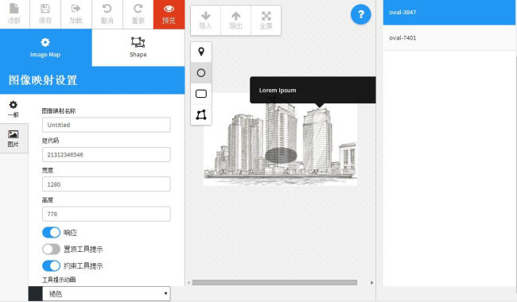Select the rectangle shape tool
Image resolution: width=517 pixels, height=302 pixels.
coord(200,94)
